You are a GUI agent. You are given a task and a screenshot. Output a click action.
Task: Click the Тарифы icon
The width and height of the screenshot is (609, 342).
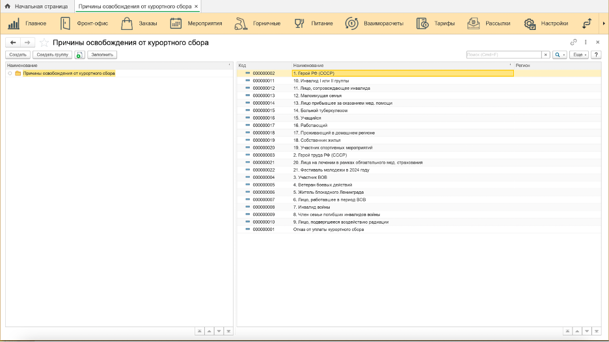[x=422, y=23]
